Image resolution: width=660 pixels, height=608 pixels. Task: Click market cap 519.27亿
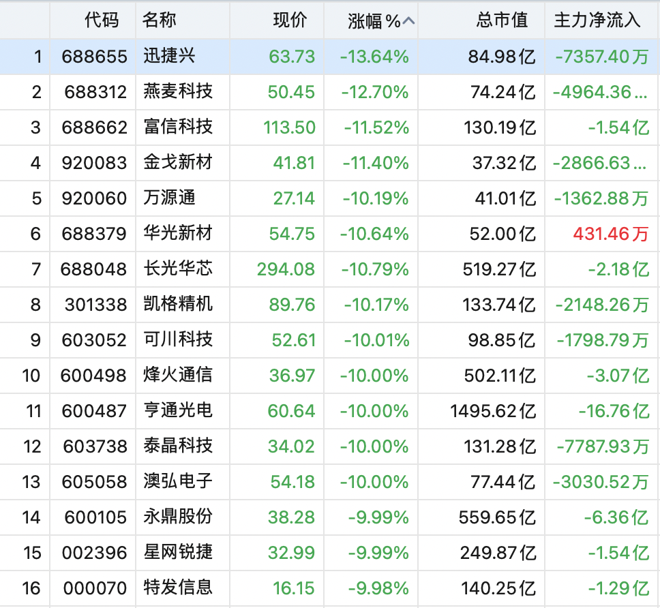click(x=499, y=269)
